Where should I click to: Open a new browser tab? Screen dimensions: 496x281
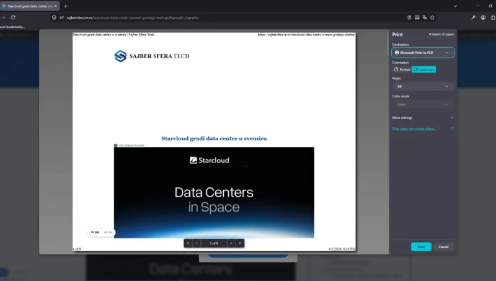[66, 6]
